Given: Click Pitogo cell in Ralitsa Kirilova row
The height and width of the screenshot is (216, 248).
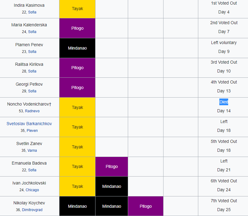Looking at the screenshot, I should pos(77,68).
